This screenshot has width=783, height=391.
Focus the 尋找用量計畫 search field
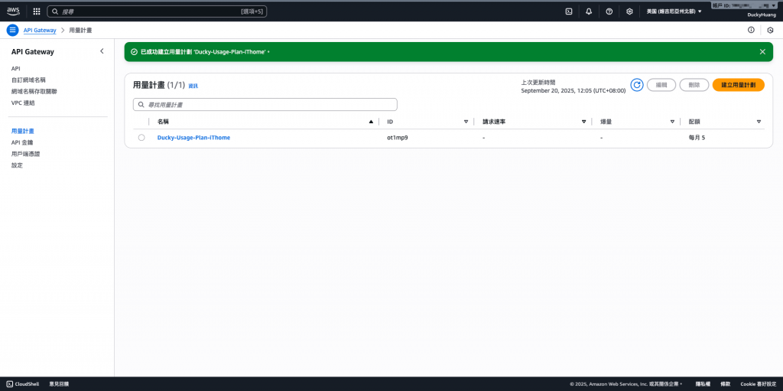point(265,105)
